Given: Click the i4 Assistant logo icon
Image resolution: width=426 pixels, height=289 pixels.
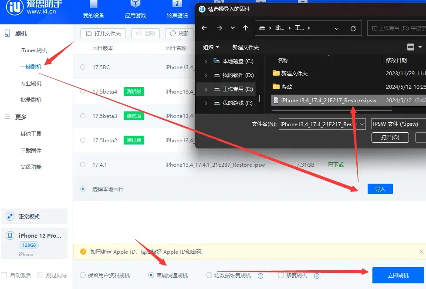Looking at the screenshot, I should (15, 7).
